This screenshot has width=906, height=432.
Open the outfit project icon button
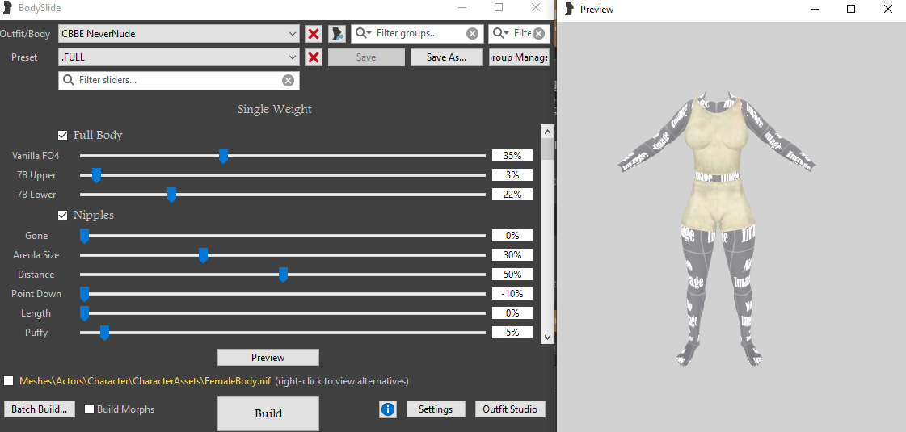tap(337, 34)
